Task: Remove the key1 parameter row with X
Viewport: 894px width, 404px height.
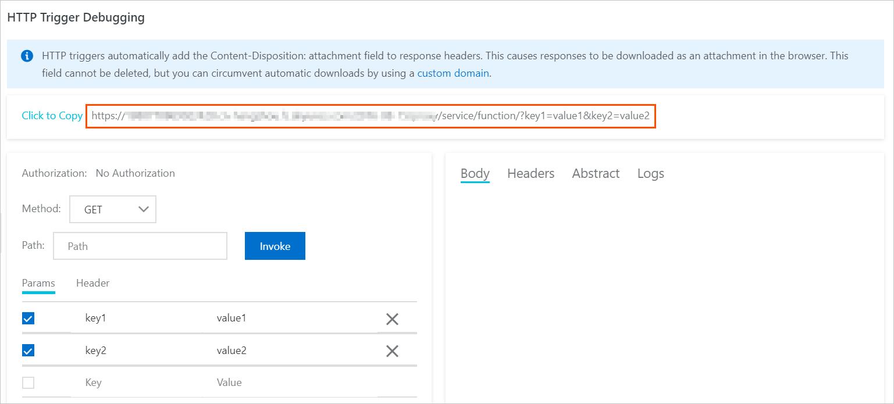Action: [x=392, y=319]
